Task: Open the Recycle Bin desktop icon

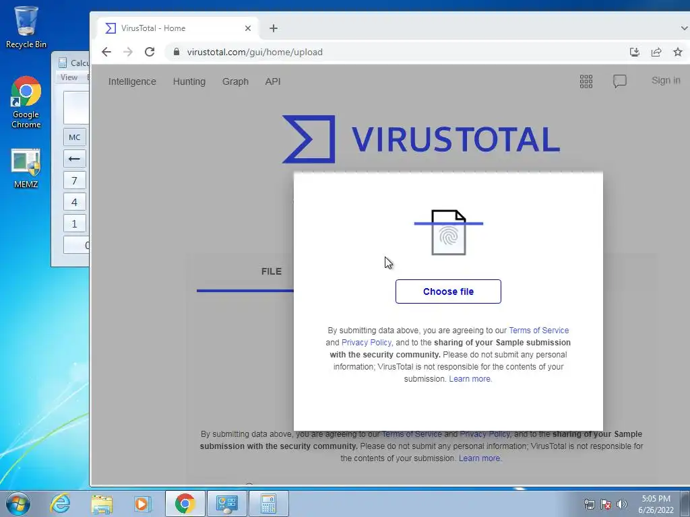Action: coord(26,27)
